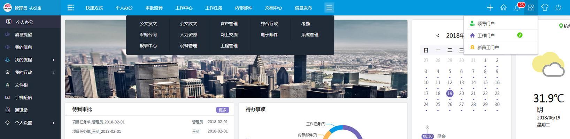Open 内部邮件 top menu
This screenshot has width=570, height=139.
coord(244,8)
